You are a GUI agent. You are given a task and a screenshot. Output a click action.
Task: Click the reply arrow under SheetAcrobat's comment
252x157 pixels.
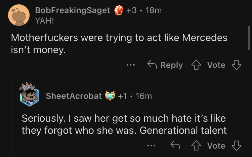coord(175,146)
